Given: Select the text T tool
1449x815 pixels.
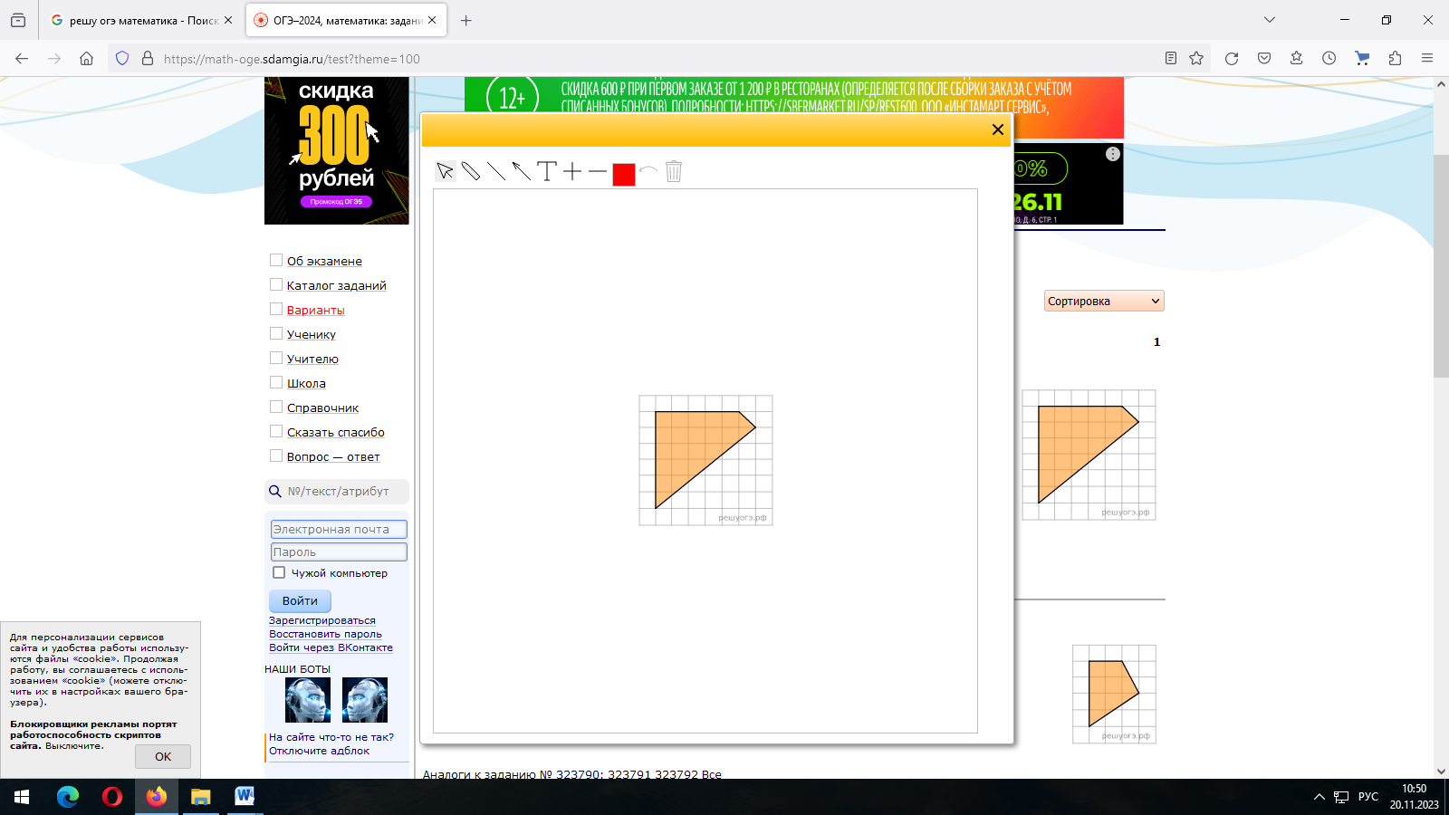Looking at the screenshot, I should point(546,171).
